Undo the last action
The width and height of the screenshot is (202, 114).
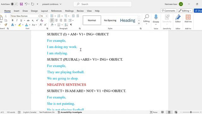(x=26, y=4)
